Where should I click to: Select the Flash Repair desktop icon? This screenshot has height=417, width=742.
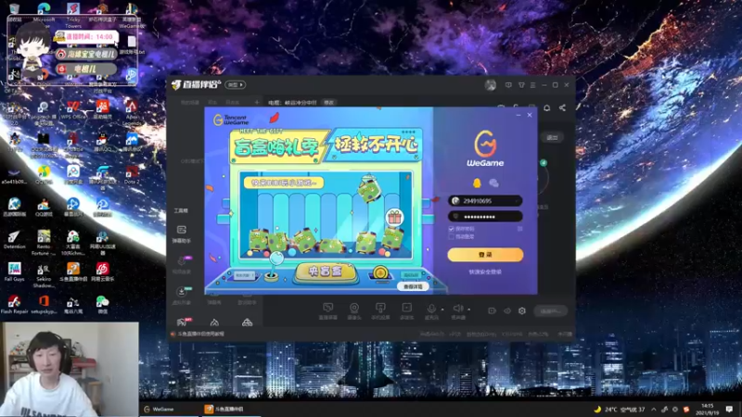tap(14, 304)
